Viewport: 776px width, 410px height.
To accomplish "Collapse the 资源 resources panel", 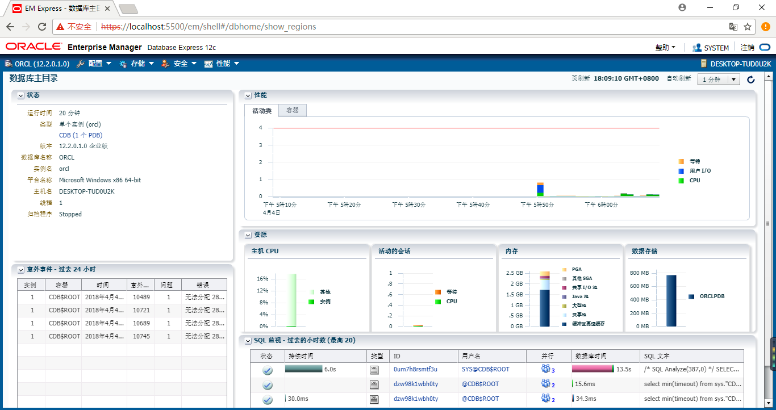I will click(248, 235).
